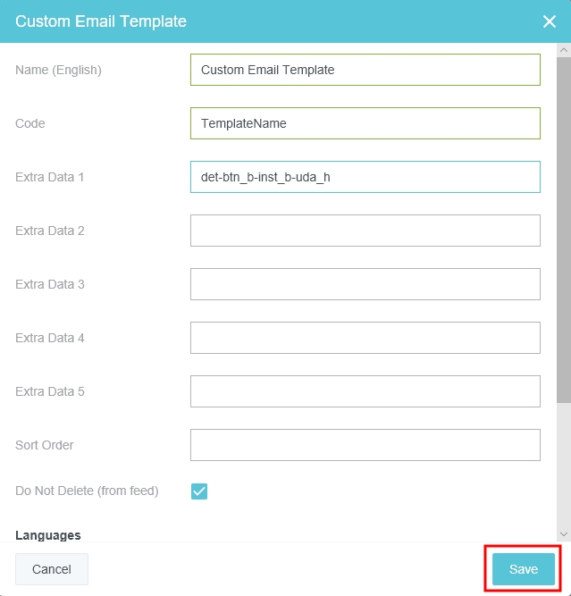The image size is (571, 596).
Task: Click the Name (English) label
Action: click(58, 70)
